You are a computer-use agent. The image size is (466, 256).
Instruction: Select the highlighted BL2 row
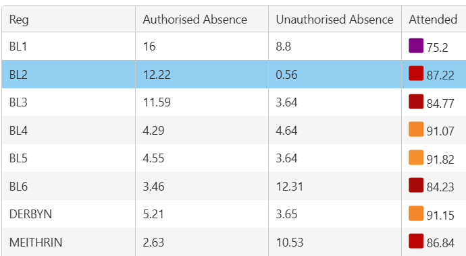[234, 74]
